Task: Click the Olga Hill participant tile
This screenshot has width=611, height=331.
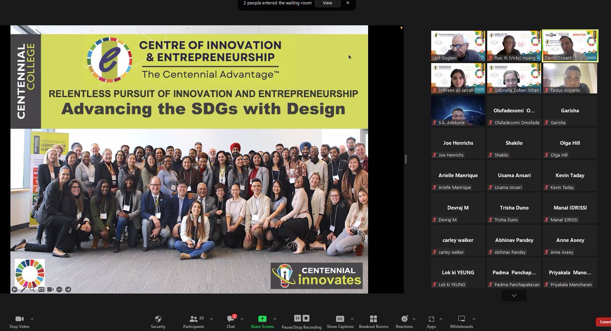Action: pos(570,143)
